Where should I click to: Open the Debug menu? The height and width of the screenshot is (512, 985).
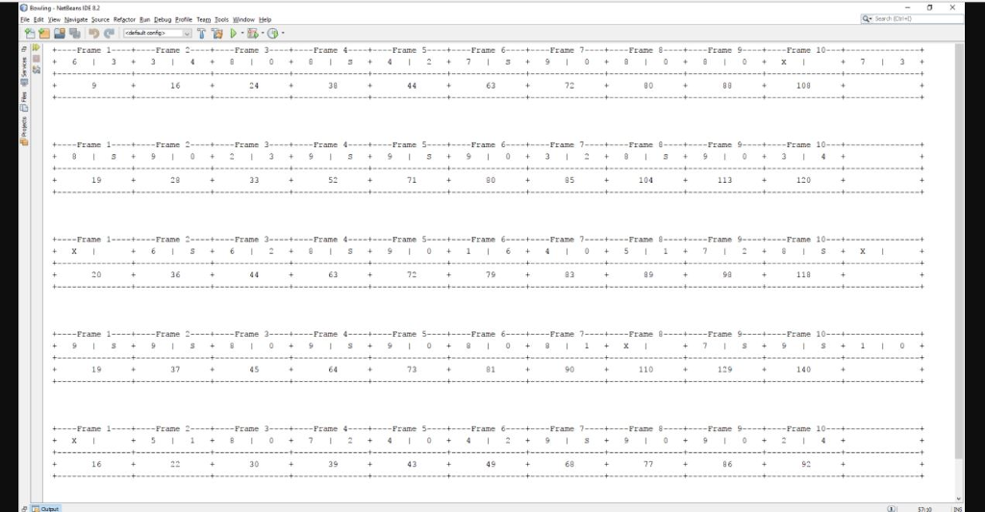163,19
